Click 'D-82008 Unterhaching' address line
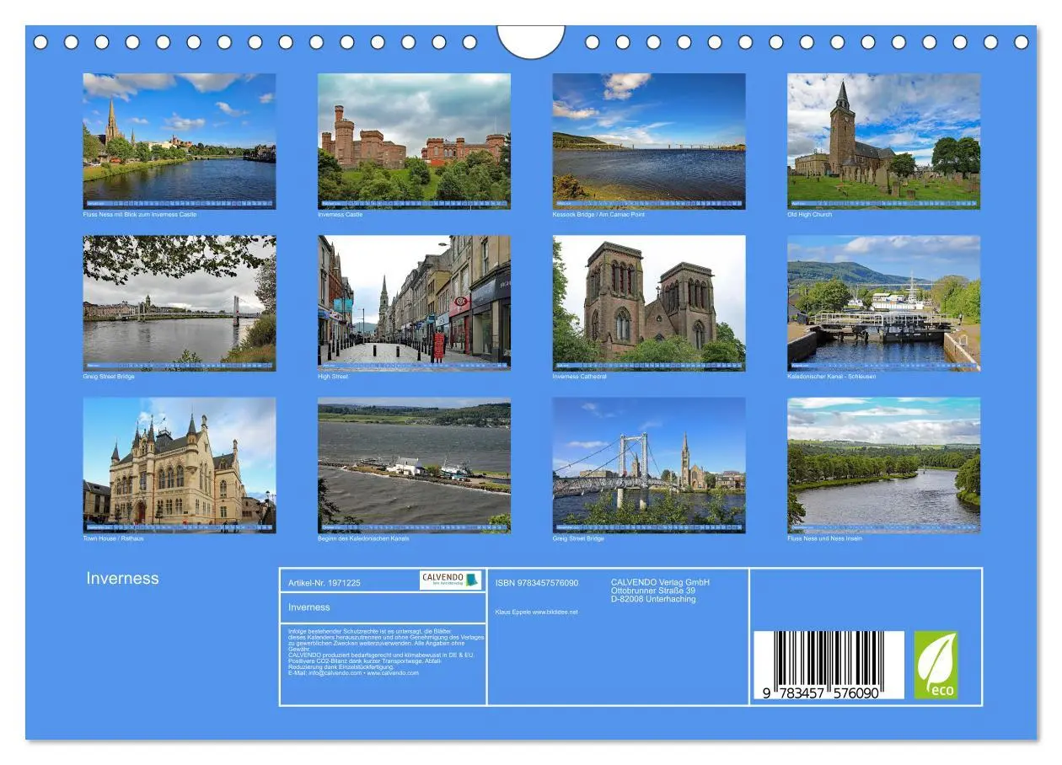1062x765 pixels. (x=653, y=599)
